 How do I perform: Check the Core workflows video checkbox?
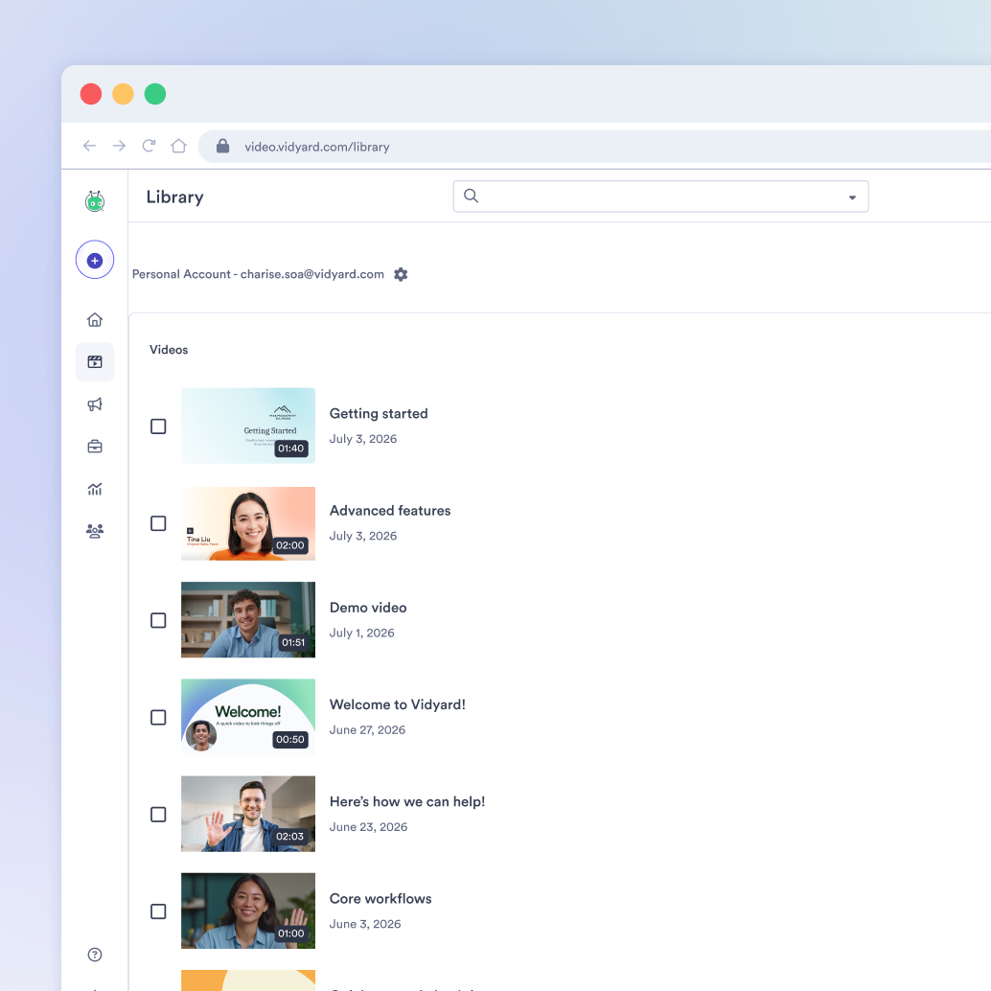[159, 911]
